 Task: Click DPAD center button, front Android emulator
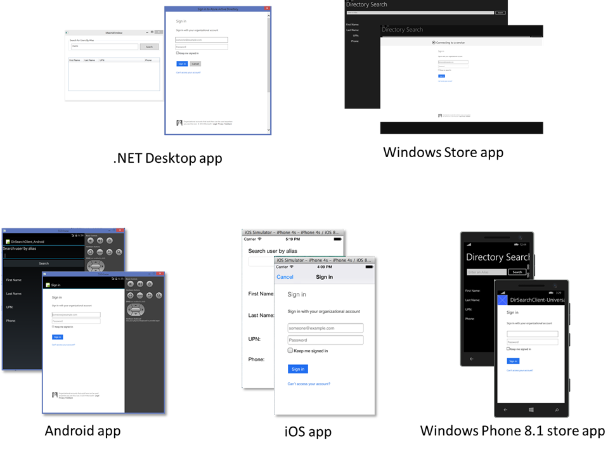136,310
